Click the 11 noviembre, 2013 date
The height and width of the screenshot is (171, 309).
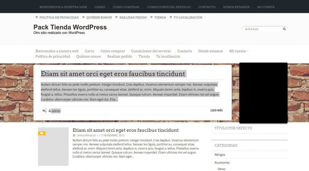tap(112, 135)
